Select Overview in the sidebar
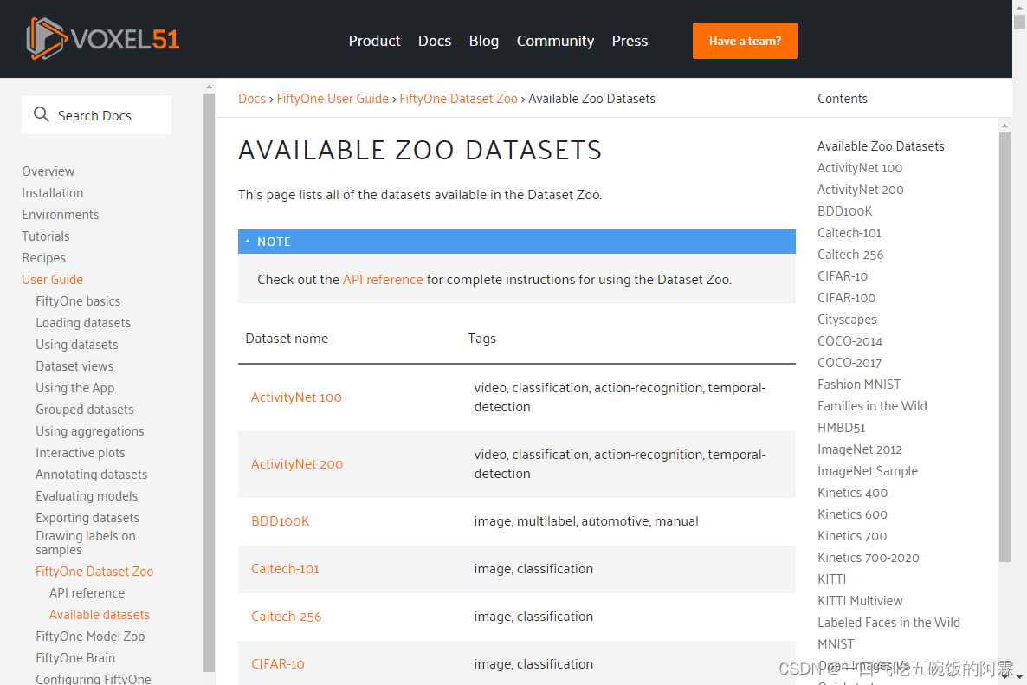 coord(48,171)
